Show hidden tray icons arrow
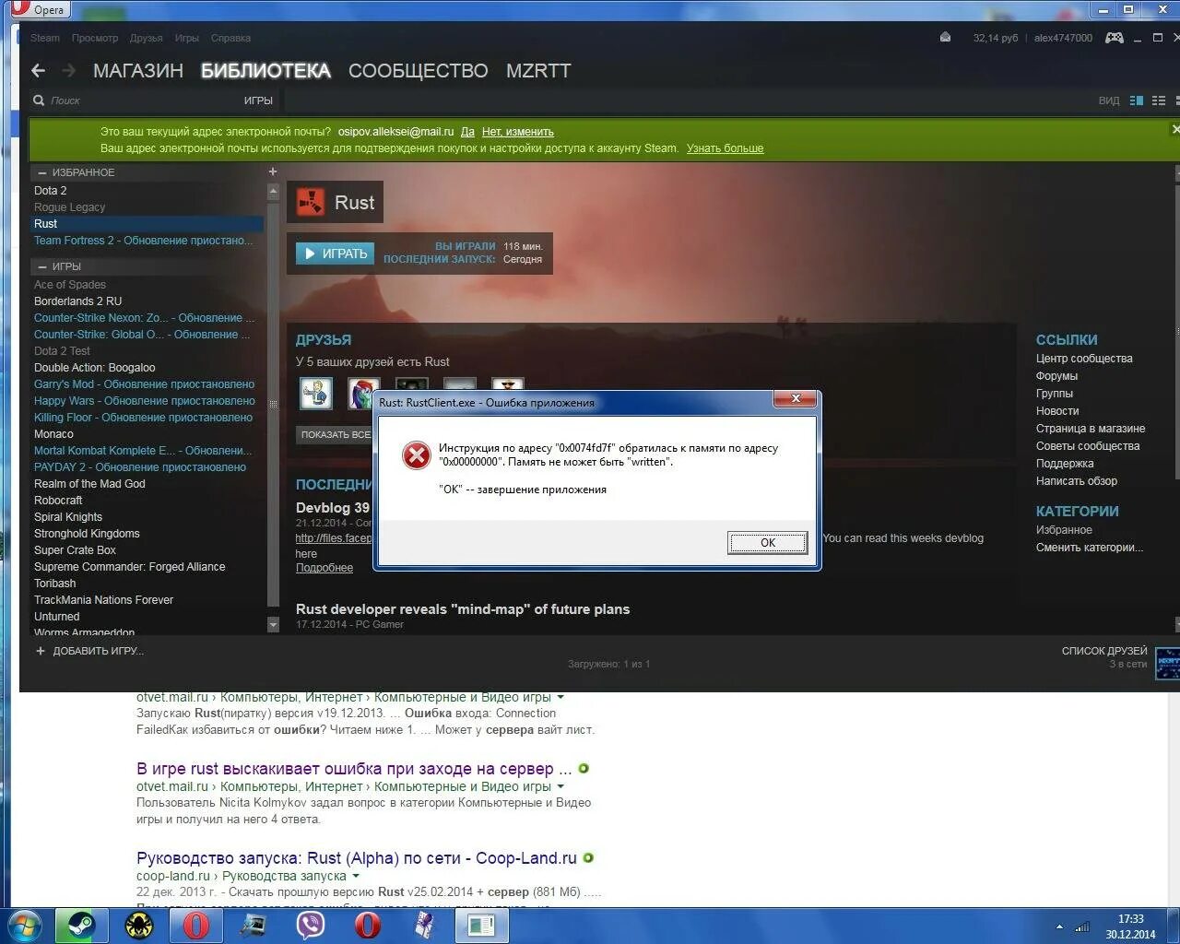1180x944 pixels. point(1059,926)
